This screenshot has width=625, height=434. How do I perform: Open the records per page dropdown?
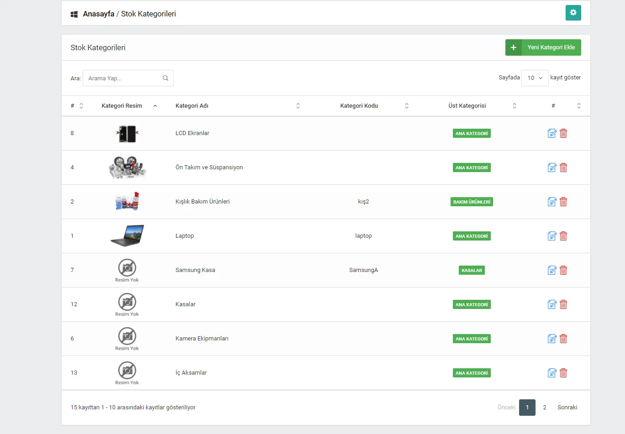tap(535, 78)
